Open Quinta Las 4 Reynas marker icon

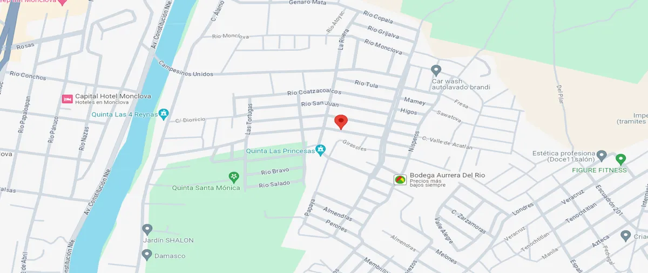tap(164, 114)
